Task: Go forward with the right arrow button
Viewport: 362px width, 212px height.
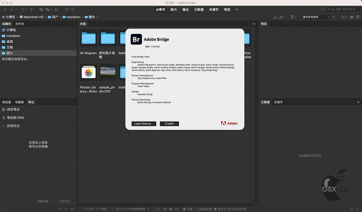Action: (11, 9)
